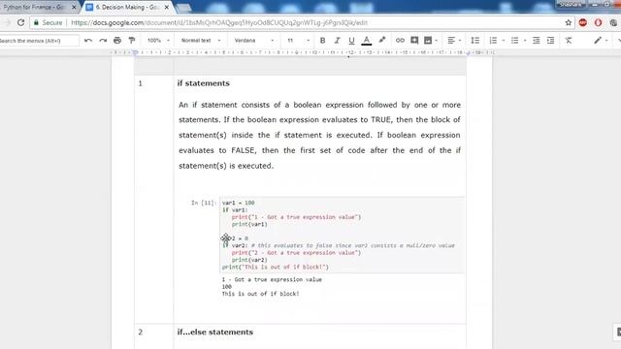Click the Add comment icon
The height and width of the screenshot is (349, 621).
(414, 41)
